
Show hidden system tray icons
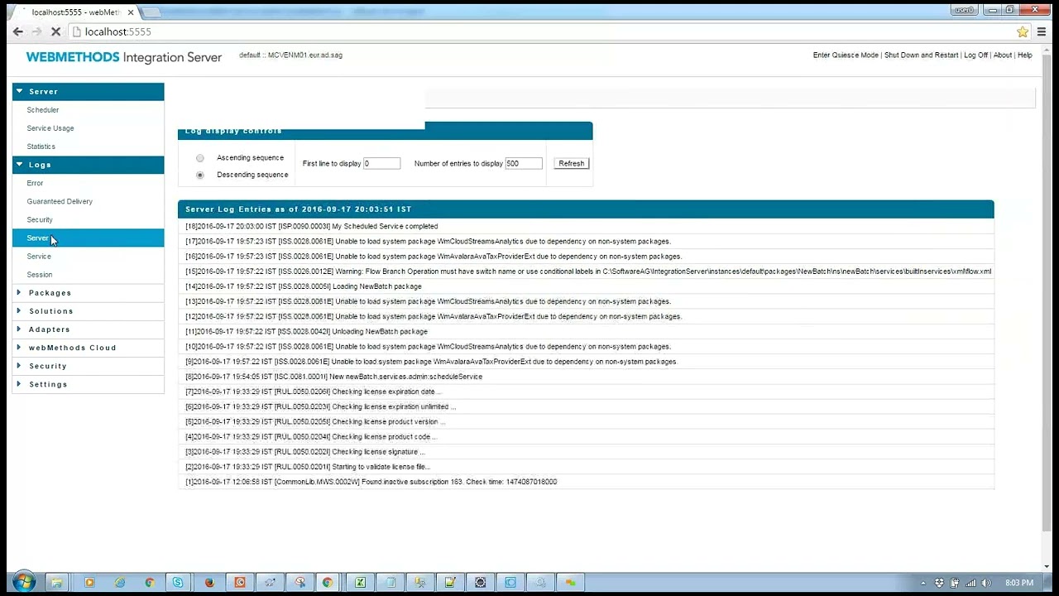(923, 583)
